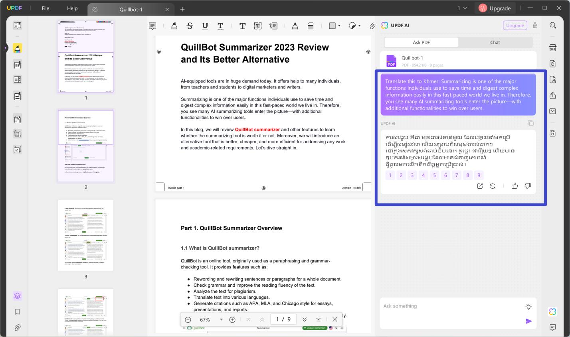Switch to the Chat tab
The height and width of the screenshot is (337, 570).
click(495, 42)
